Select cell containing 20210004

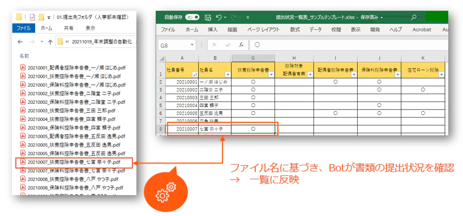tap(182, 105)
